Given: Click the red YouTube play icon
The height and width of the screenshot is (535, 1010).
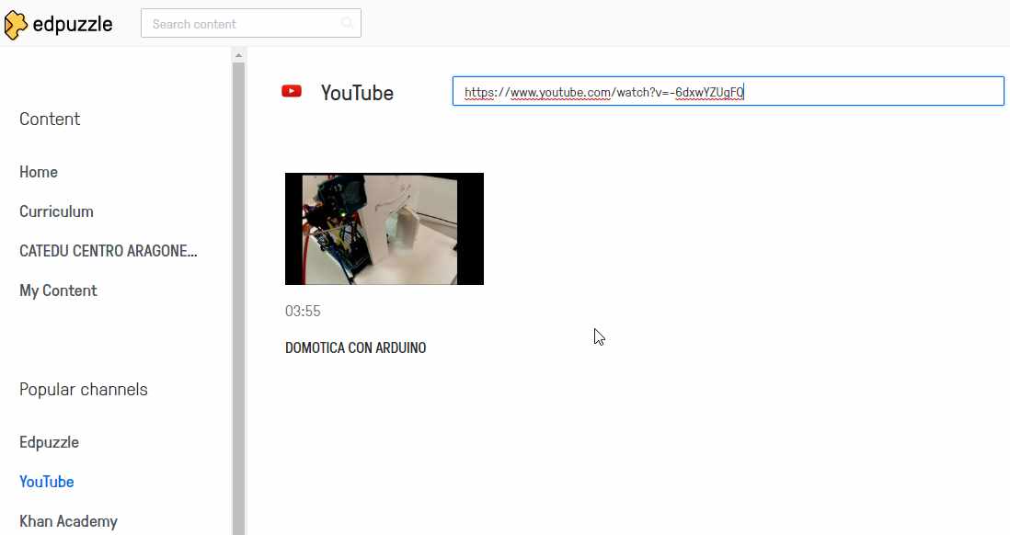Looking at the screenshot, I should point(292,91).
